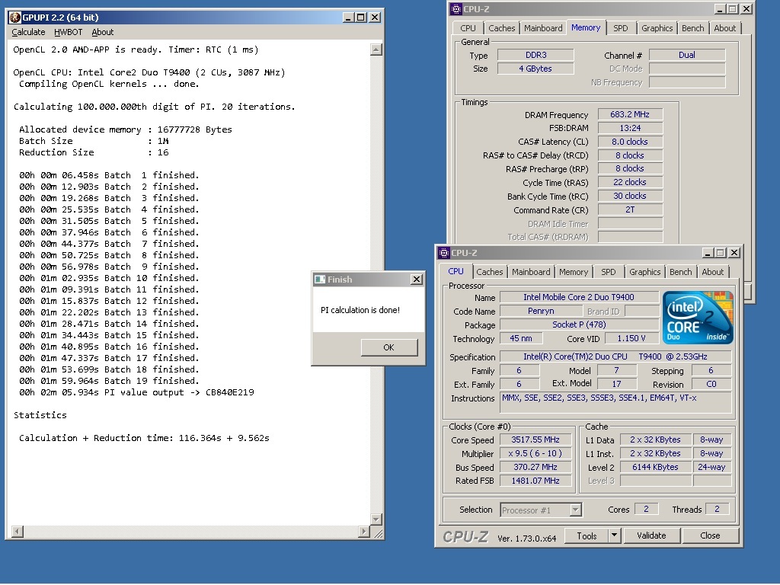Click the GPUPI window resize grip

[378, 533]
